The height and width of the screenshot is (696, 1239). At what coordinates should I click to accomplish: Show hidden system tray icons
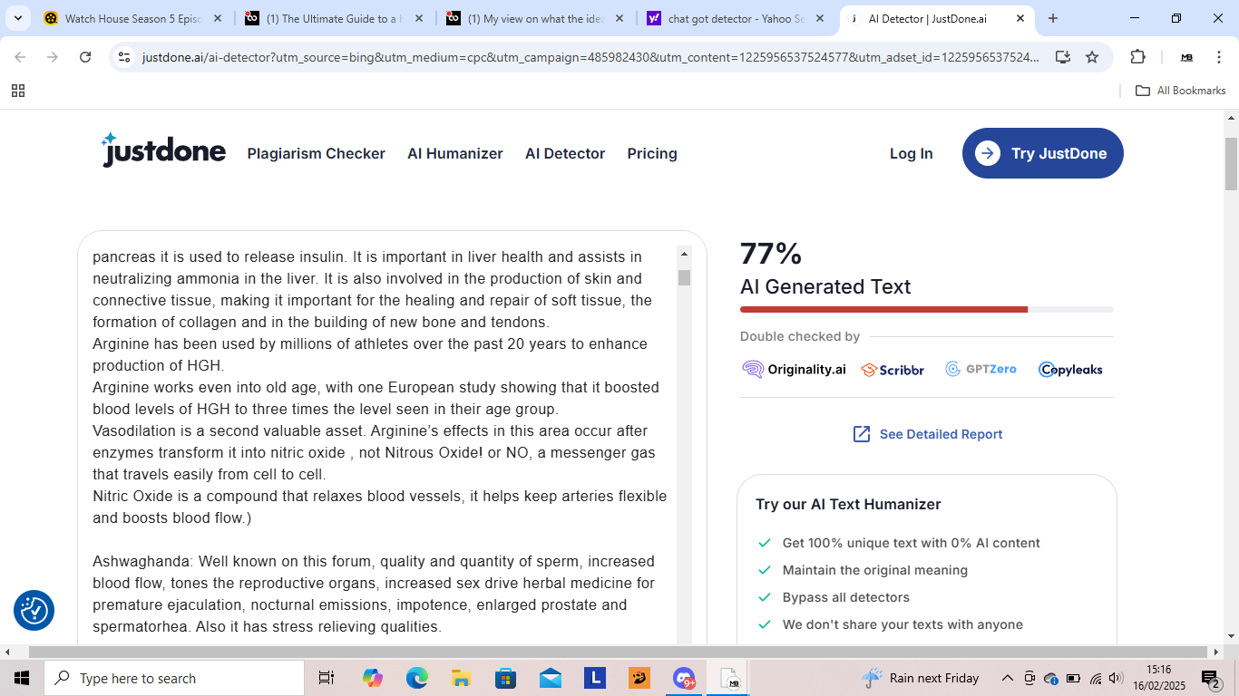(1007, 678)
